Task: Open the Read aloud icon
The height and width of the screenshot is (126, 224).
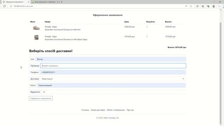Action: (186, 6)
